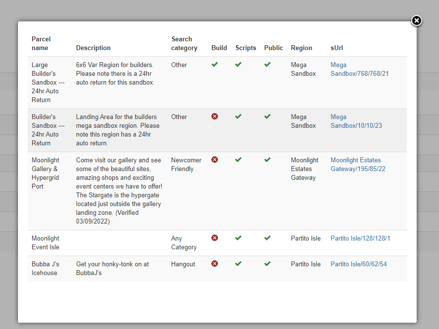Click the Search category column header

(184, 43)
